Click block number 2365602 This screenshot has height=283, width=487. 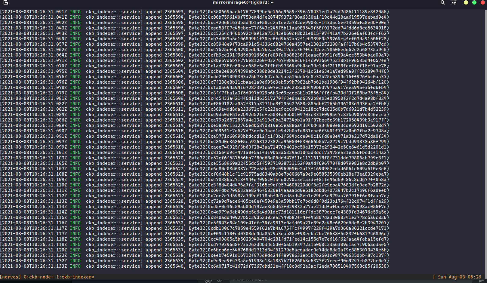(x=174, y=60)
